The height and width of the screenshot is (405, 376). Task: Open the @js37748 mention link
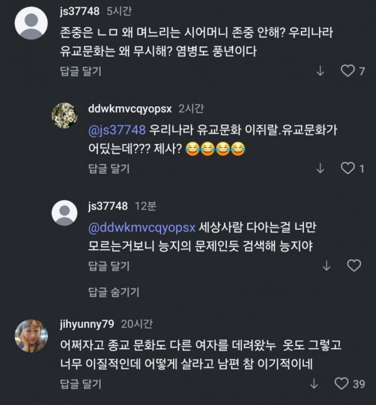pyautogui.click(x=117, y=130)
